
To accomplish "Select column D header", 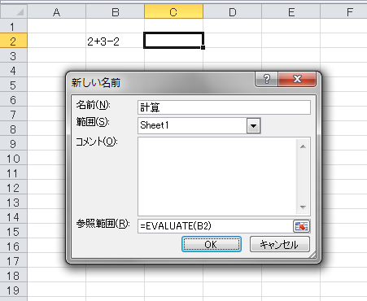I will coord(232,11).
